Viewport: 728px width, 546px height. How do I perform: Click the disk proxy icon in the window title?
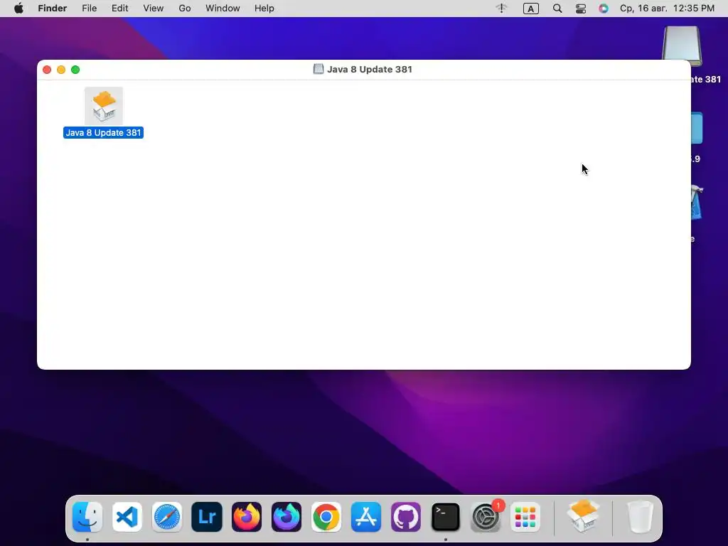318,69
